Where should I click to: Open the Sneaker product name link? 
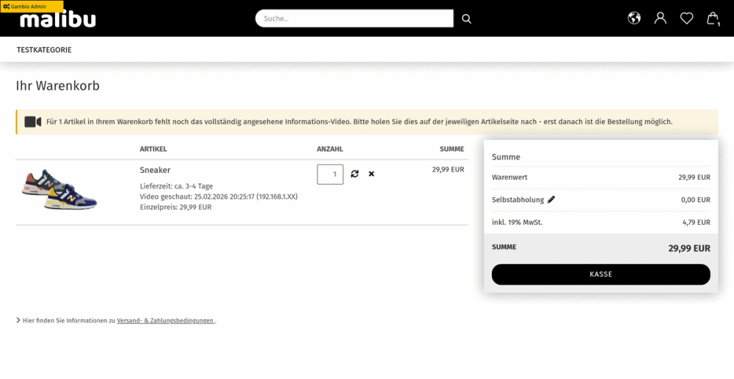(155, 170)
